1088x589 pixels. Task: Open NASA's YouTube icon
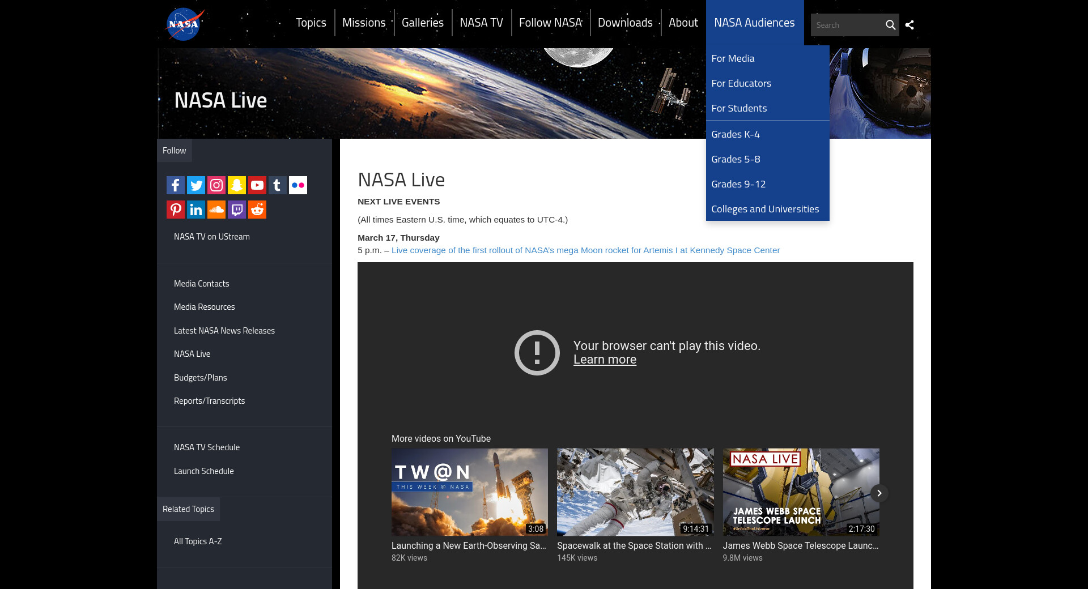point(257,185)
